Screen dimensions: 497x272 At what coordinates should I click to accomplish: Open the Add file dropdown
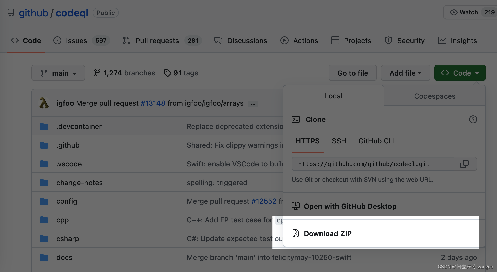(x=405, y=73)
